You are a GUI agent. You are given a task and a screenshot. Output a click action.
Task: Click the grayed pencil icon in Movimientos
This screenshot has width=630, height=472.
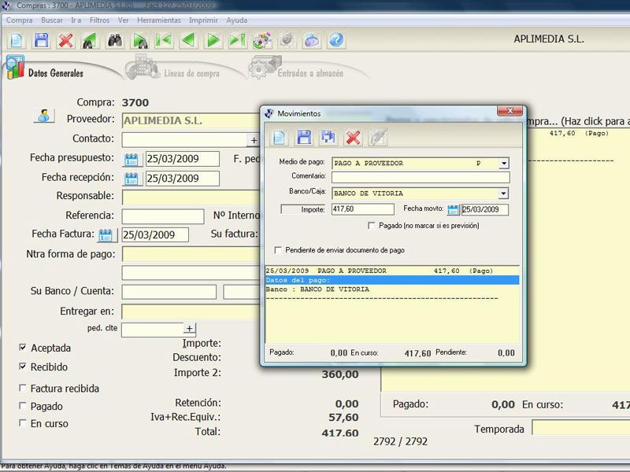(x=378, y=137)
